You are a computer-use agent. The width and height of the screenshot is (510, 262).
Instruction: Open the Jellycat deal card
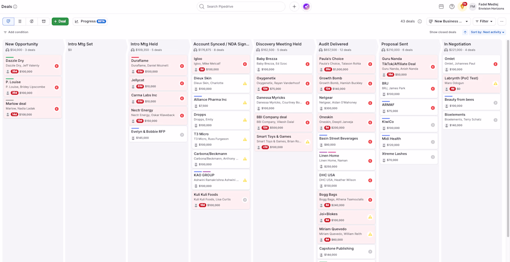[x=158, y=83]
